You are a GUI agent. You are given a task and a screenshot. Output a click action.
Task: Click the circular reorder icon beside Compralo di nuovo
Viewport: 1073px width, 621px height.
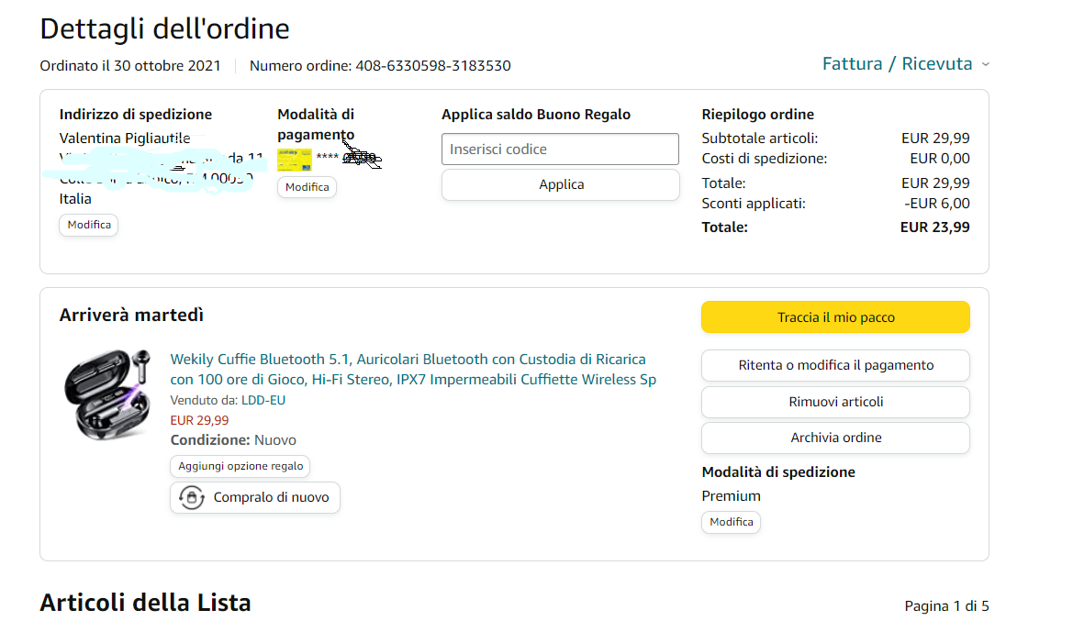(191, 497)
